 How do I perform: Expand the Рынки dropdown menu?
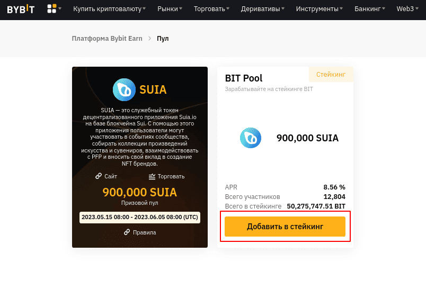tap(170, 9)
